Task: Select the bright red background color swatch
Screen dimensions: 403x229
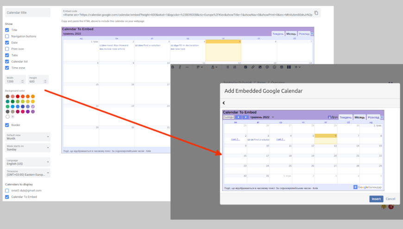Action: 18,96
